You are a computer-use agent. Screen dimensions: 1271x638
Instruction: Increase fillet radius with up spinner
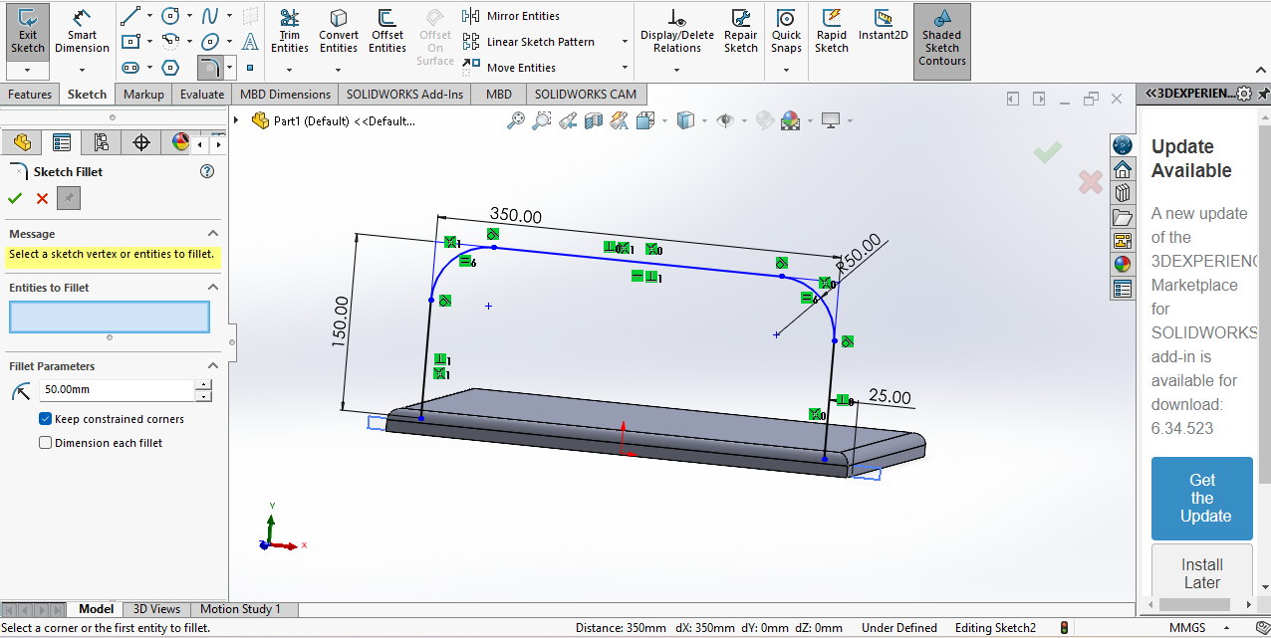[x=203, y=385]
